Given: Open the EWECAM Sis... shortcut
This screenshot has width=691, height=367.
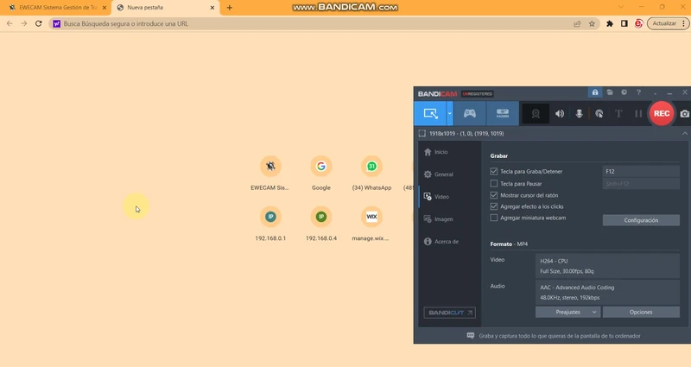Looking at the screenshot, I should pyautogui.click(x=270, y=174).
